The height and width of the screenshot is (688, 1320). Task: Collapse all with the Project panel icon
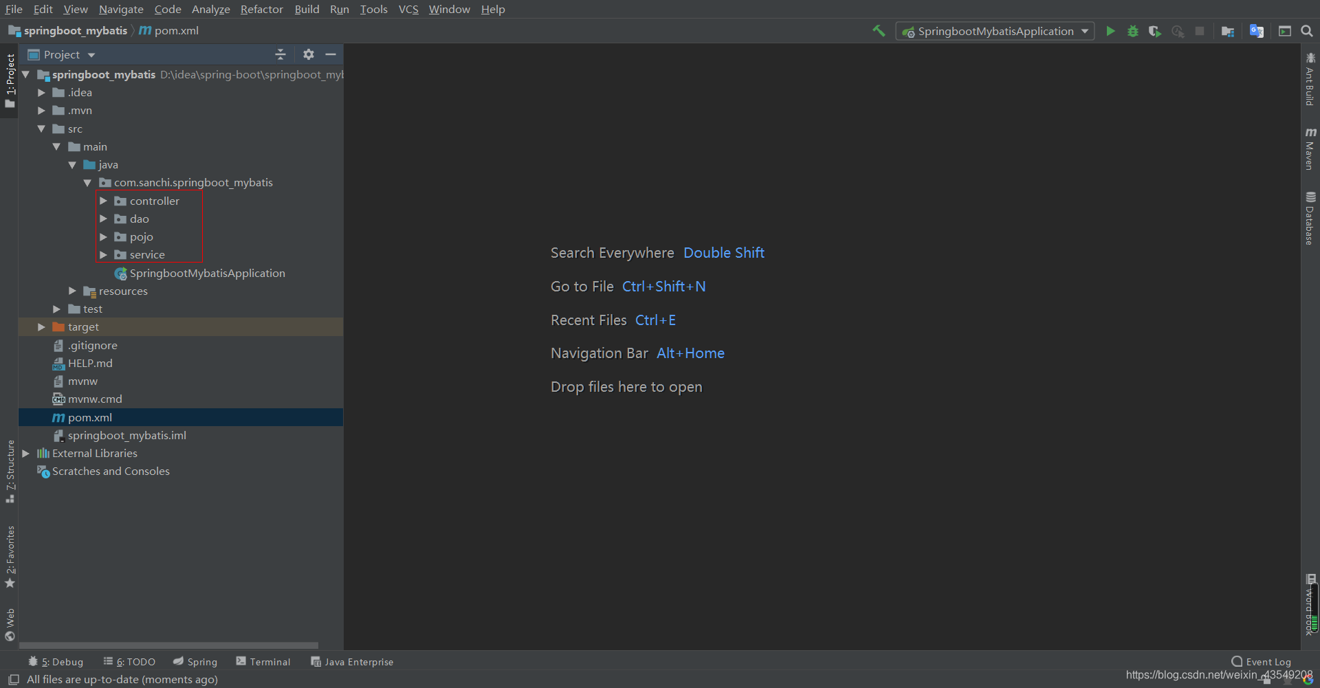coord(280,54)
